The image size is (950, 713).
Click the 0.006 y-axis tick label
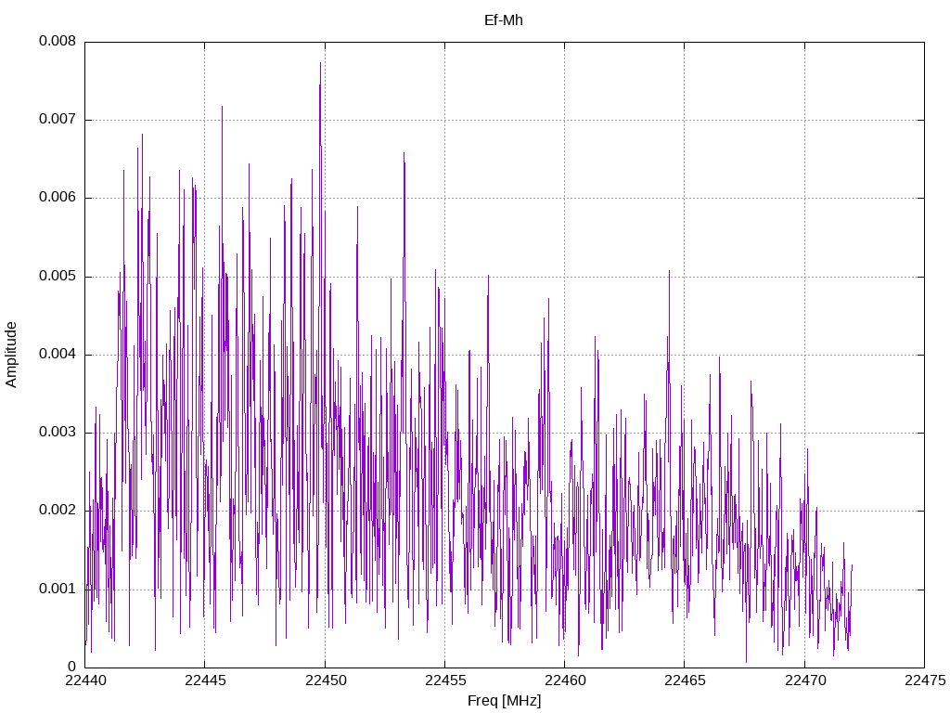click(x=57, y=198)
